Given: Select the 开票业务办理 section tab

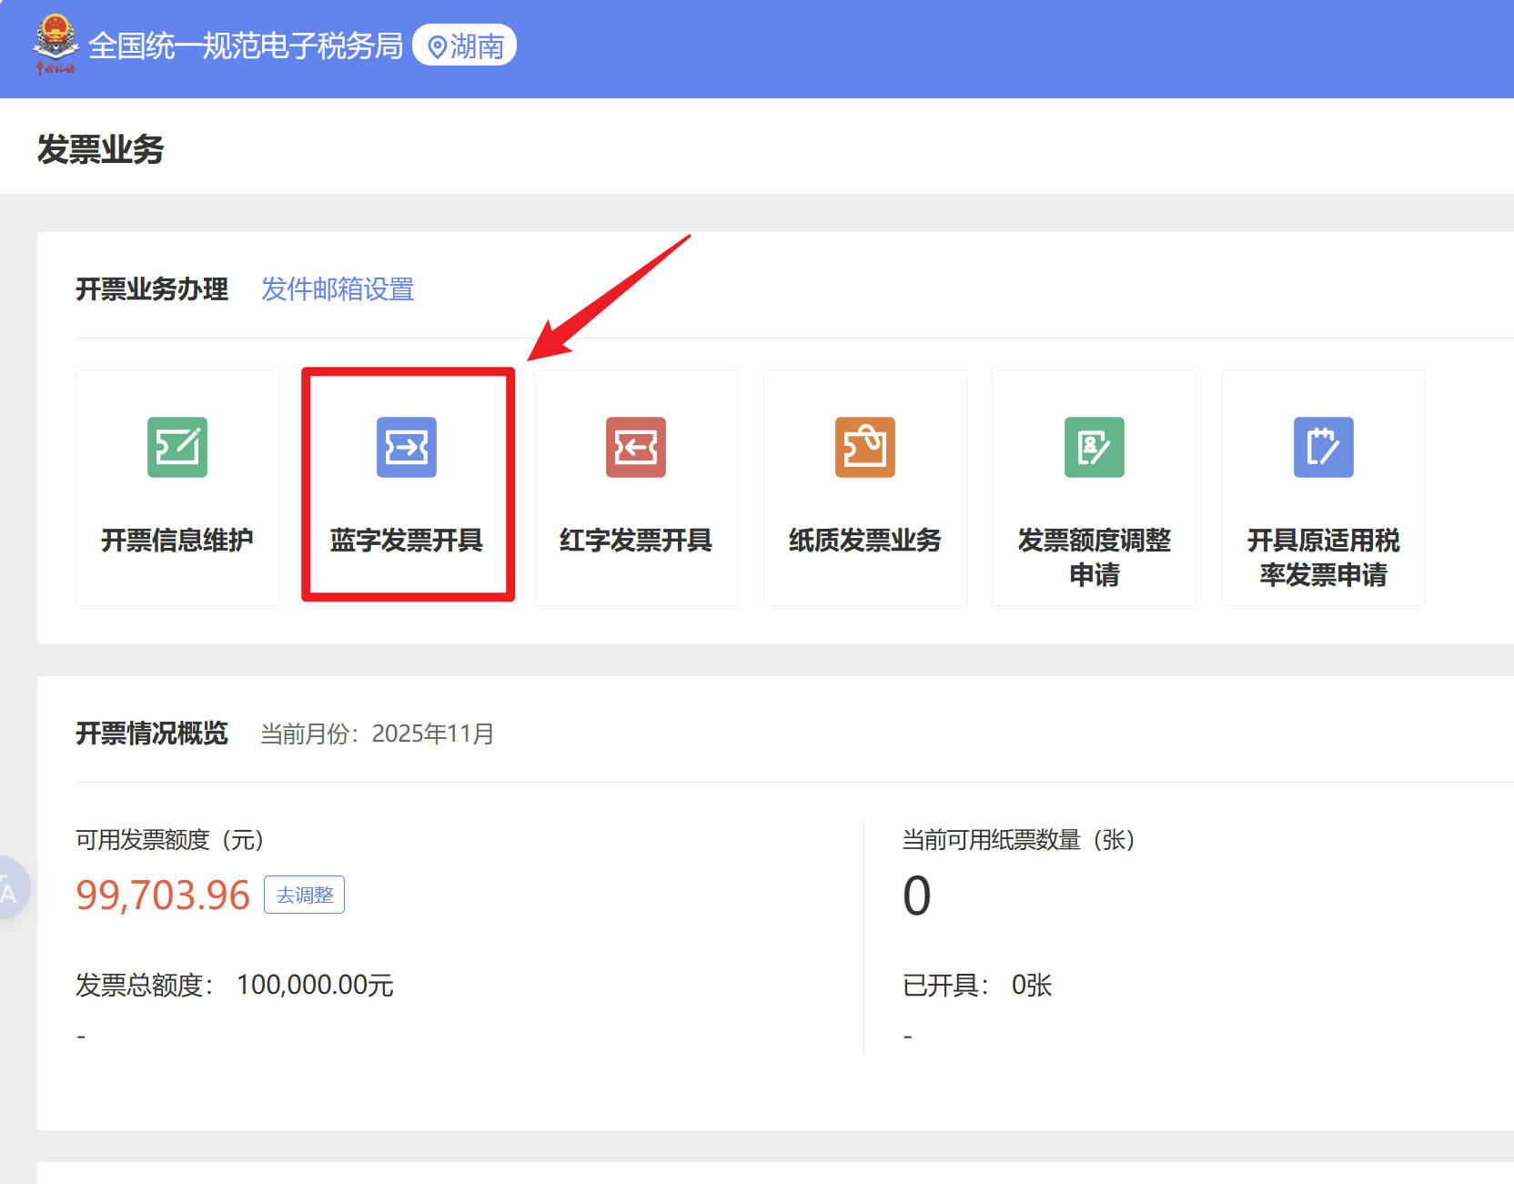Looking at the screenshot, I should 152,289.
